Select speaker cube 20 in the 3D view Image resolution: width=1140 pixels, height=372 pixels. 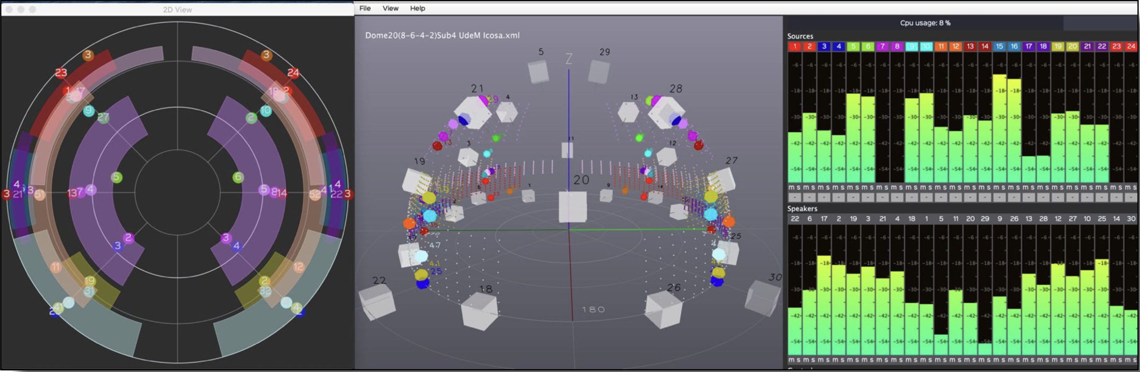pyautogui.click(x=573, y=206)
